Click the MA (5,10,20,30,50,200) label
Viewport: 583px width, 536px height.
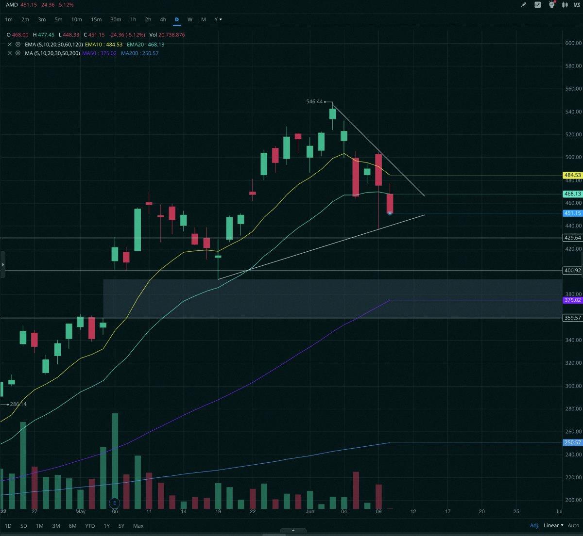(x=52, y=53)
